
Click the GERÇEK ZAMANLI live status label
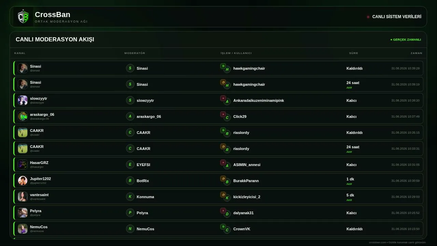coord(406,40)
